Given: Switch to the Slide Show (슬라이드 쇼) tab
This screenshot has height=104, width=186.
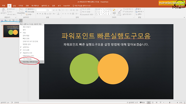Looking at the screenshot, I should pyautogui.click(x=45, y=6).
